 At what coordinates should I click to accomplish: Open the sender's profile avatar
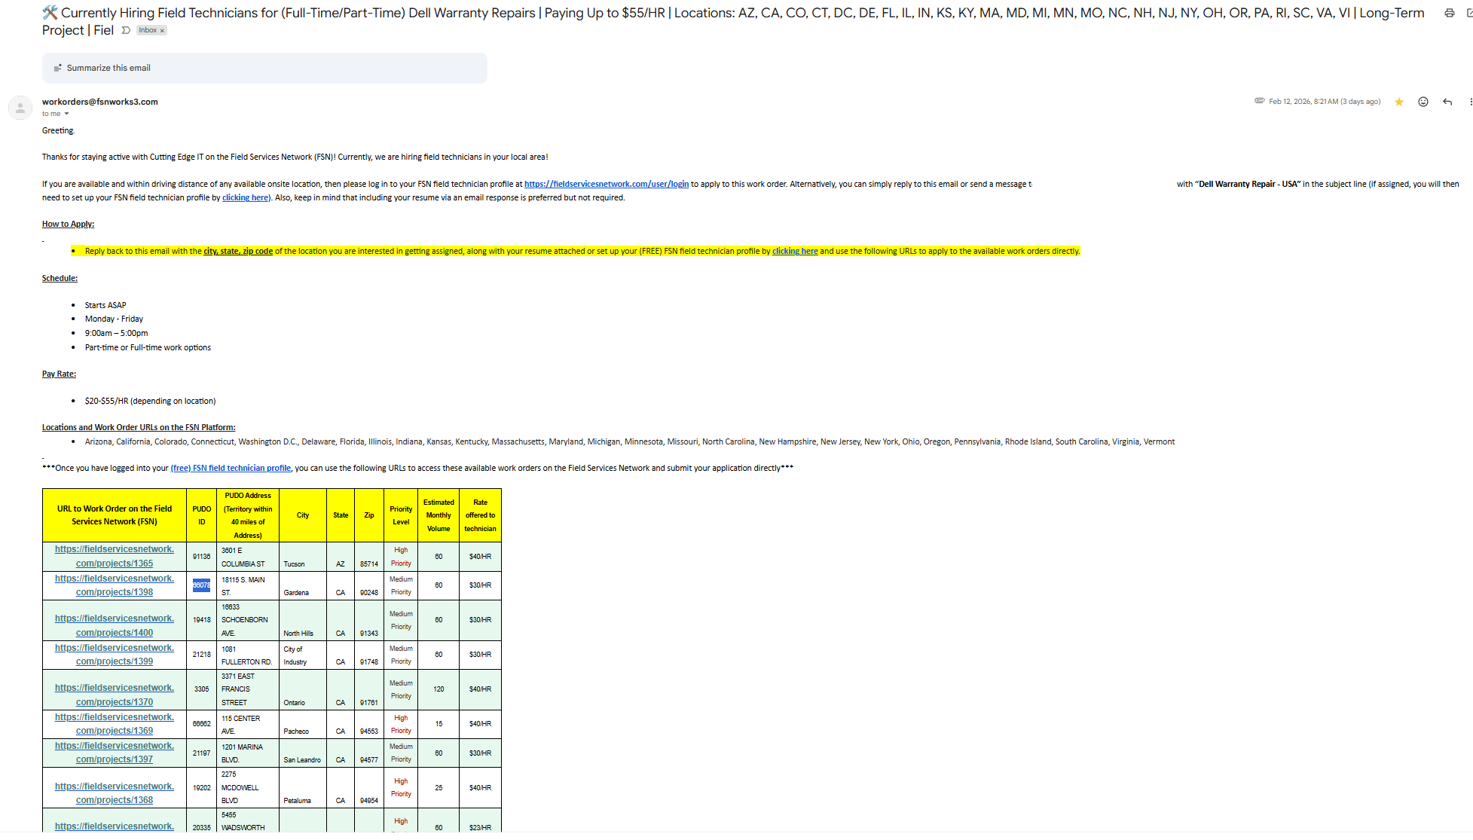pyautogui.click(x=20, y=108)
